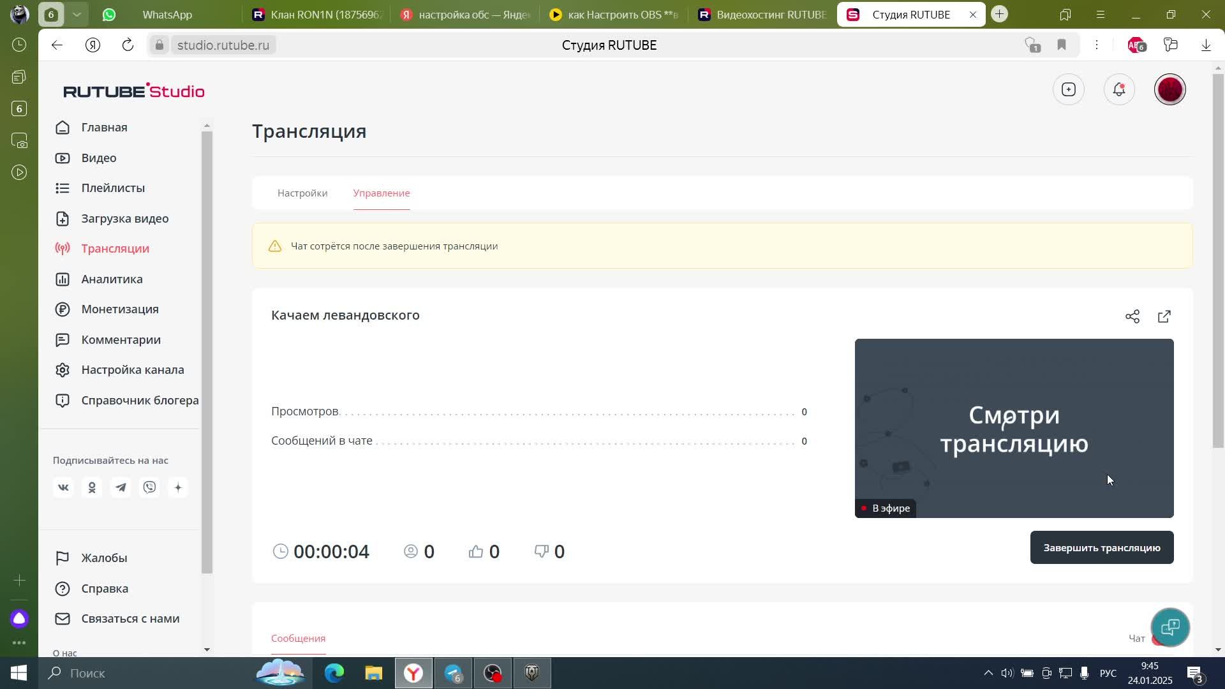Click the dislikes thumbs-down icon
1225x689 pixels.
click(542, 552)
